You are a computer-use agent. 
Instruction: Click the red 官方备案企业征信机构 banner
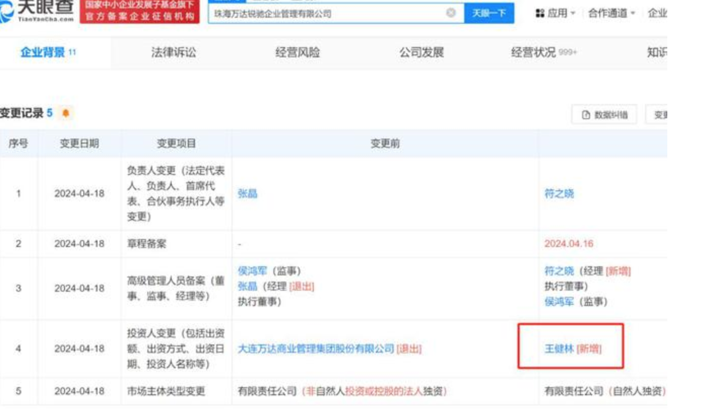tap(140, 11)
